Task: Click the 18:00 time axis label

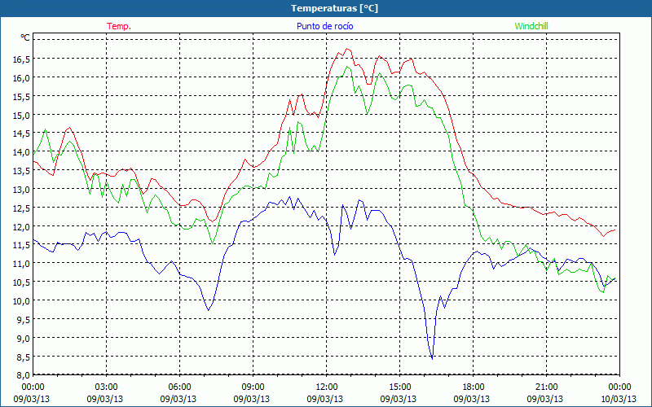Action: pyautogui.click(x=474, y=387)
